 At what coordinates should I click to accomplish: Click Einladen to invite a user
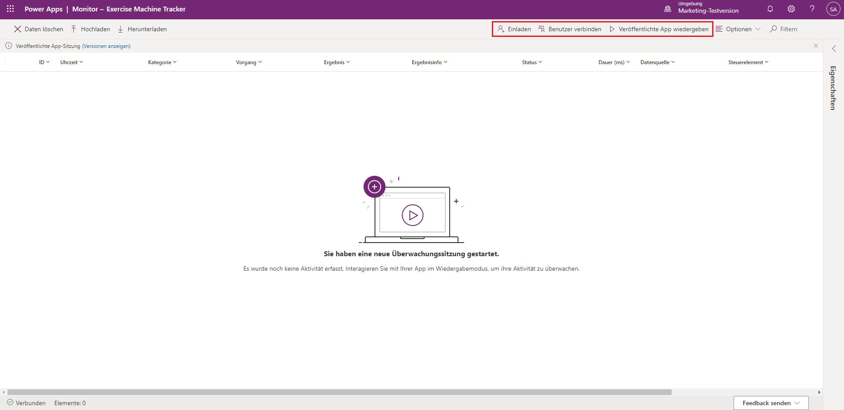click(514, 29)
